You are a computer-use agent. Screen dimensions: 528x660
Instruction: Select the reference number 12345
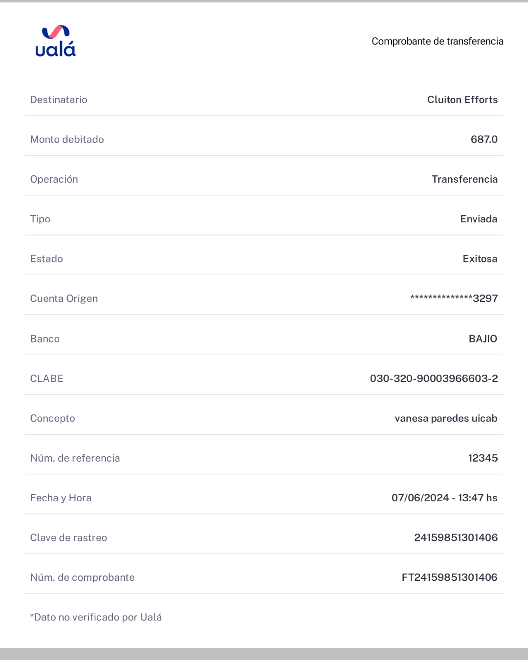coord(483,458)
